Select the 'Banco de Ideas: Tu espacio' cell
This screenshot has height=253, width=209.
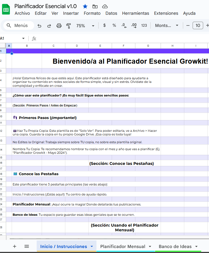pyautogui.click(x=86, y=215)
